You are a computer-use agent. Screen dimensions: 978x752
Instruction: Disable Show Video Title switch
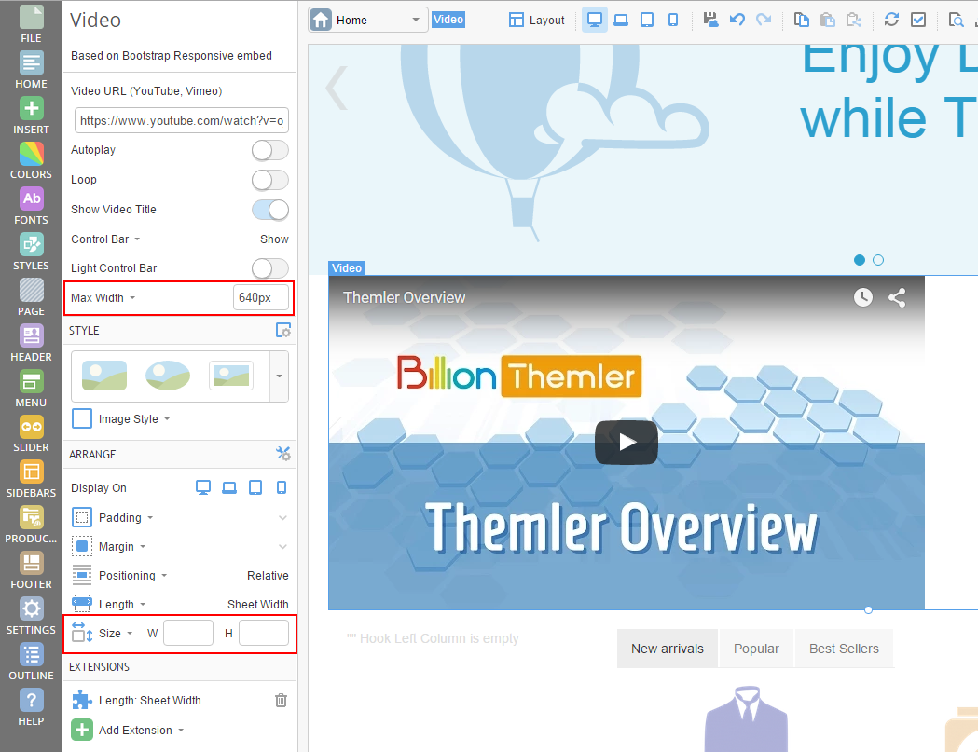[270, 211]
